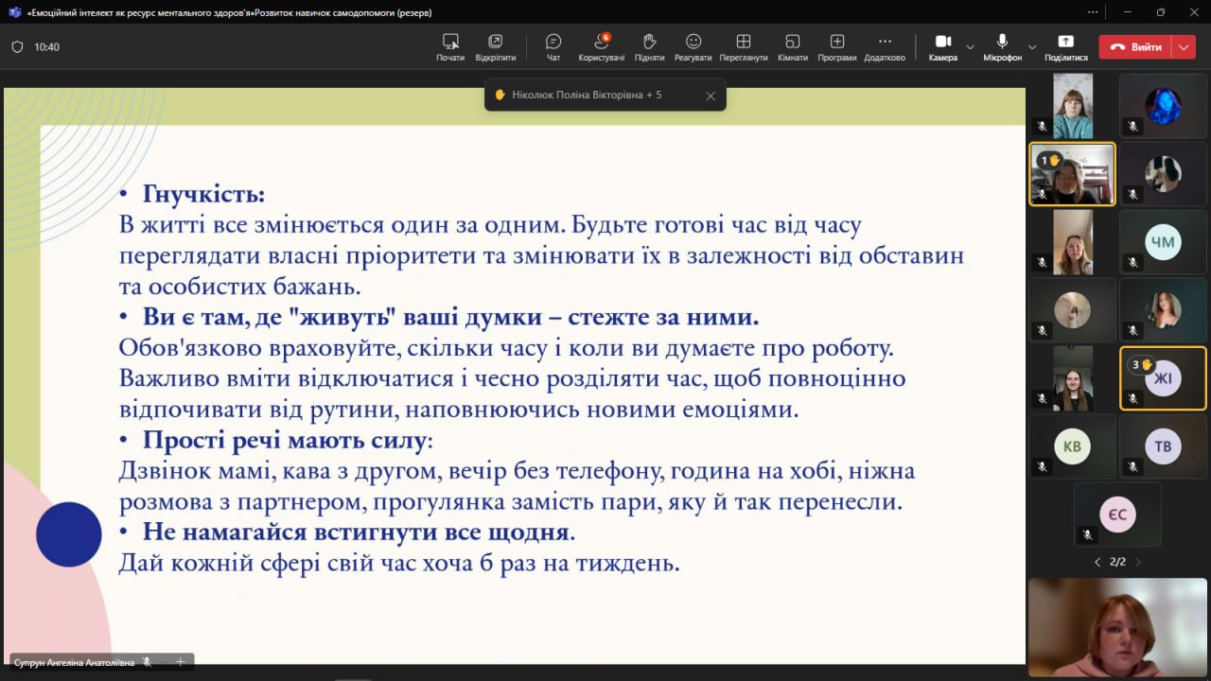This screenshot has height=681, width=1211.
Task: Raise hand with Підняти button
Action: pos(649,46)
